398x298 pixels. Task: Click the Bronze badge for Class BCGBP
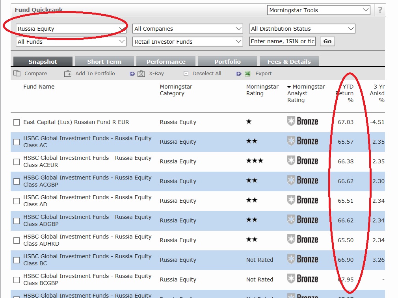point(303,279)
